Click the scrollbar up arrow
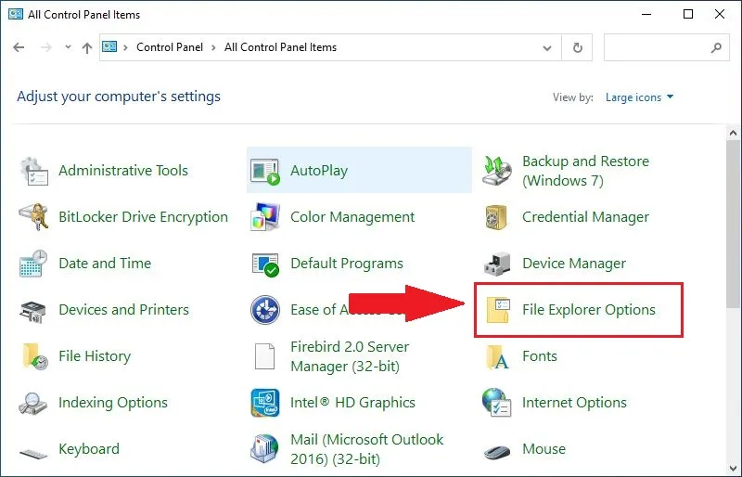Image resolution: width=742 pixels, height=477 pixels. pos(733,134)
